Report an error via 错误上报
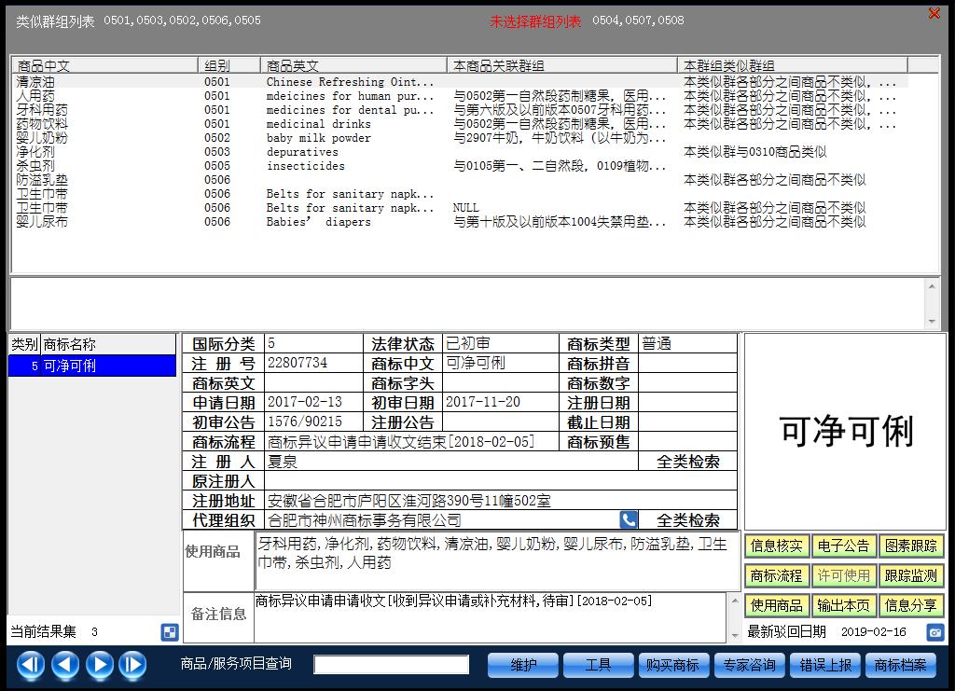The height and width of the screenshot is (691, 955). click(x=825, y=665)
